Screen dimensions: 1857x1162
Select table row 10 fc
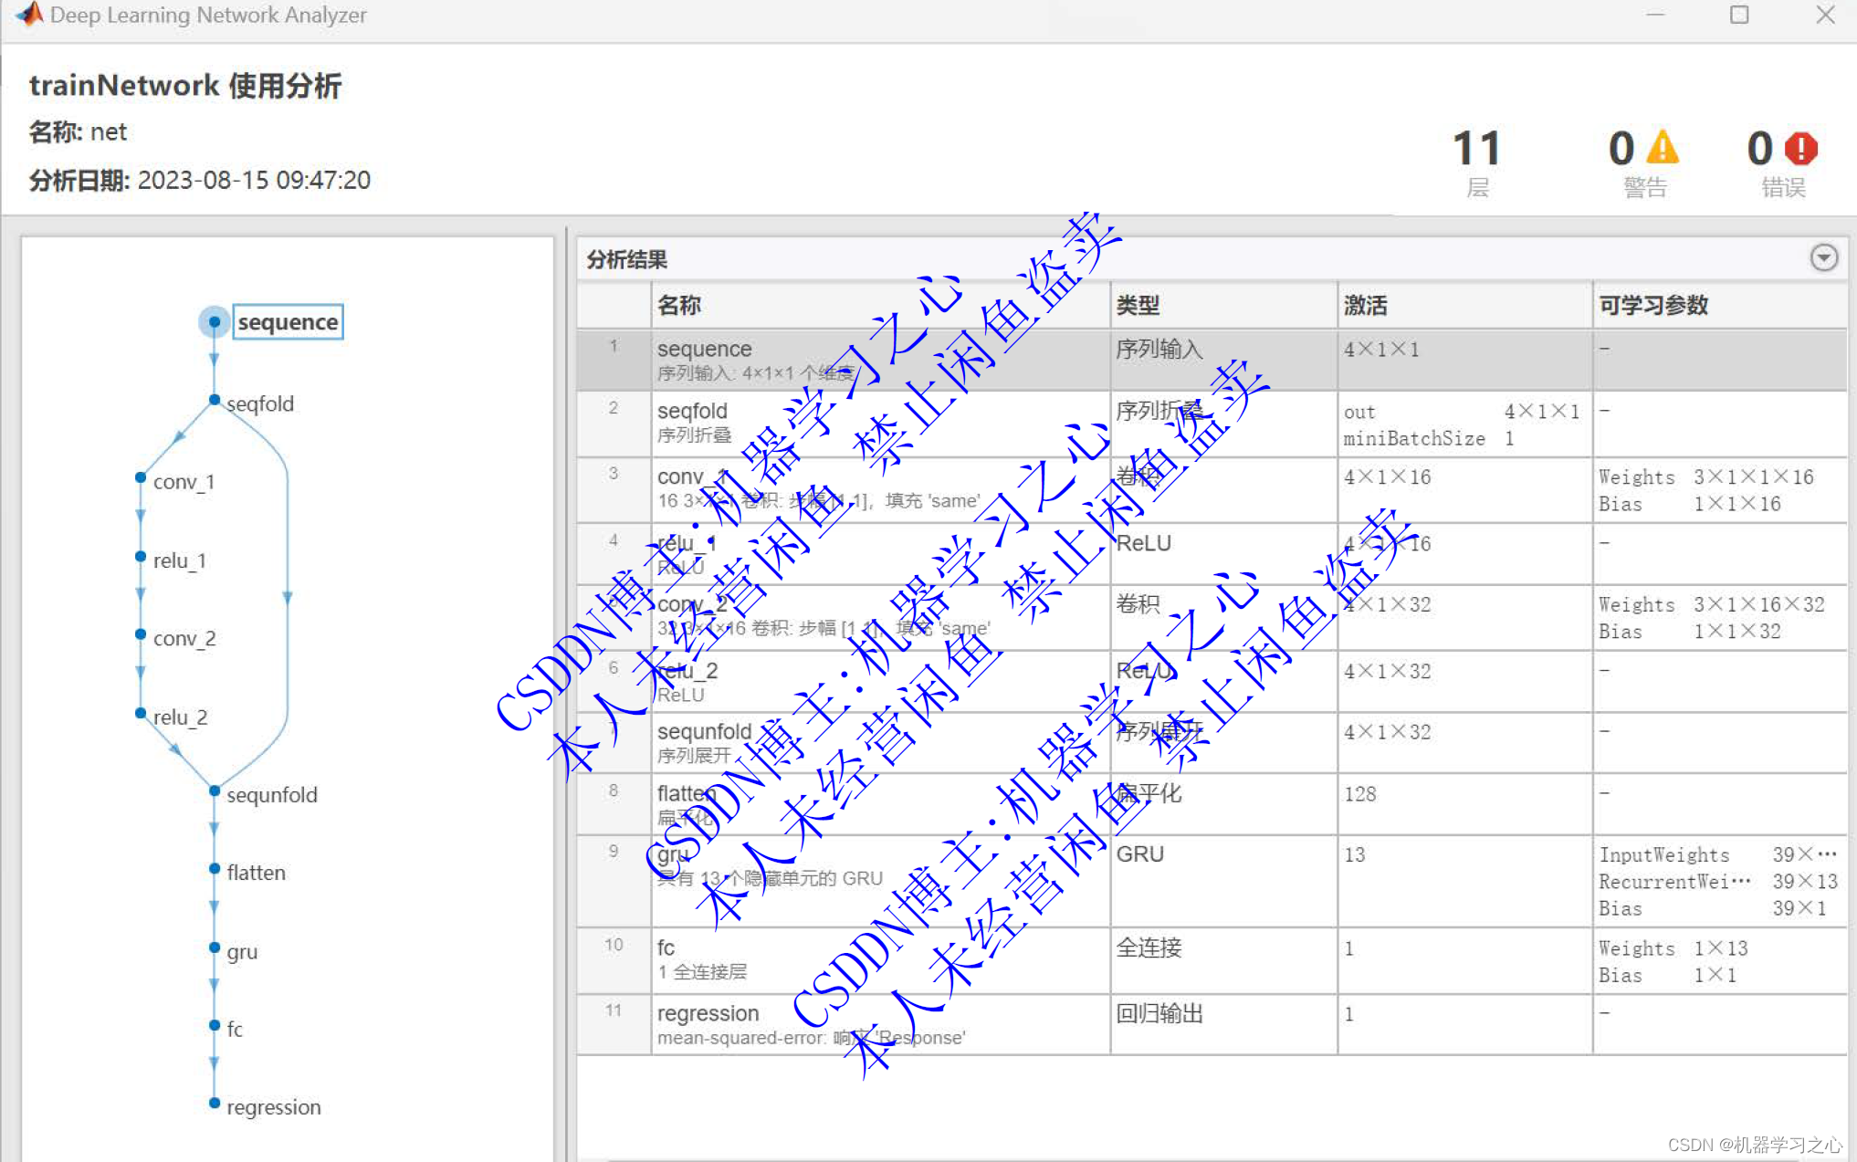tap(1212, 960)
